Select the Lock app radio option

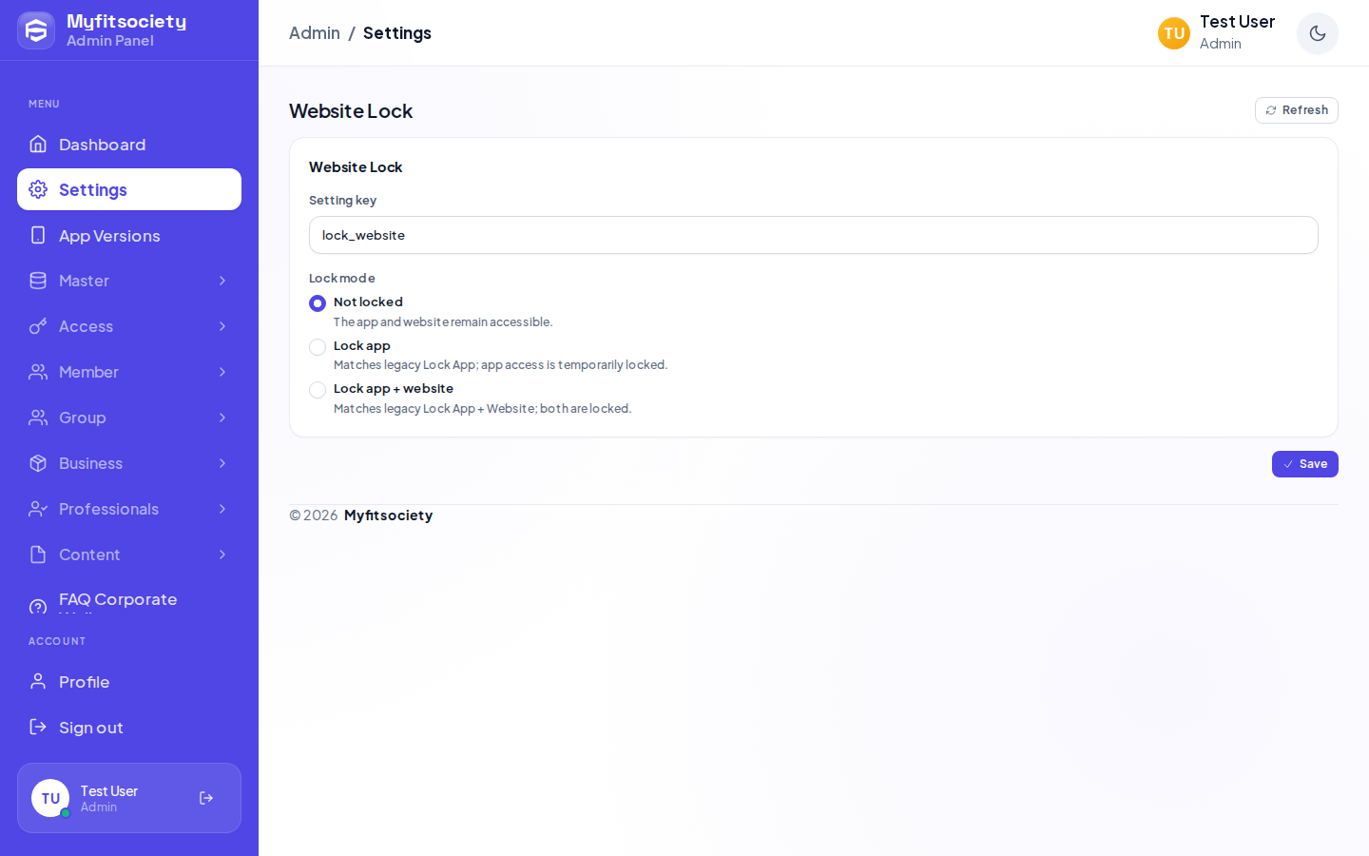pyautogui.click(x=318, y=347)
